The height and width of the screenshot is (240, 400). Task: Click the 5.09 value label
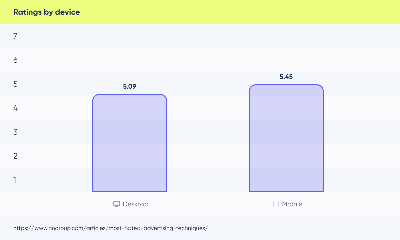(x=129, y=87)
